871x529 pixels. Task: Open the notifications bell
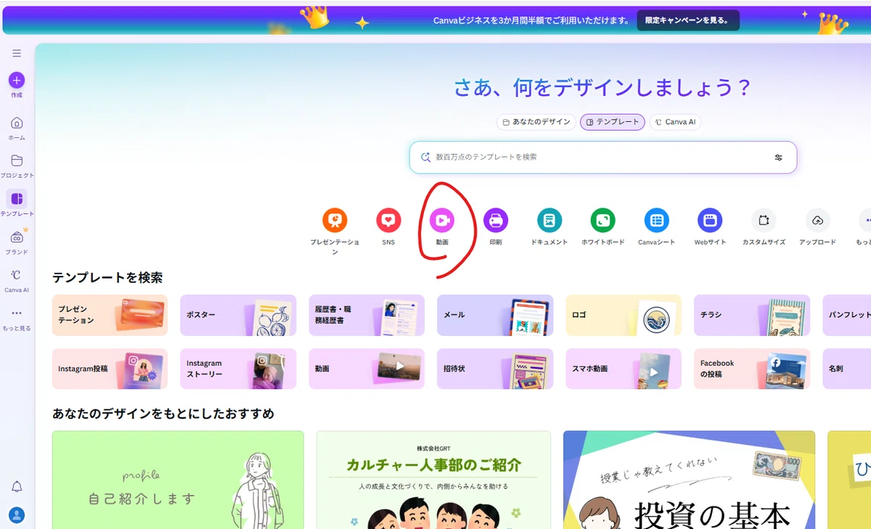tap(17, 486)
